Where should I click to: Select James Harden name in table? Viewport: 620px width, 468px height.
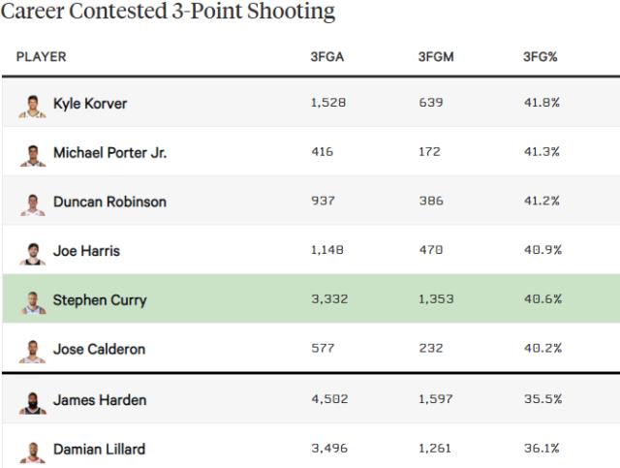point(100,399)
